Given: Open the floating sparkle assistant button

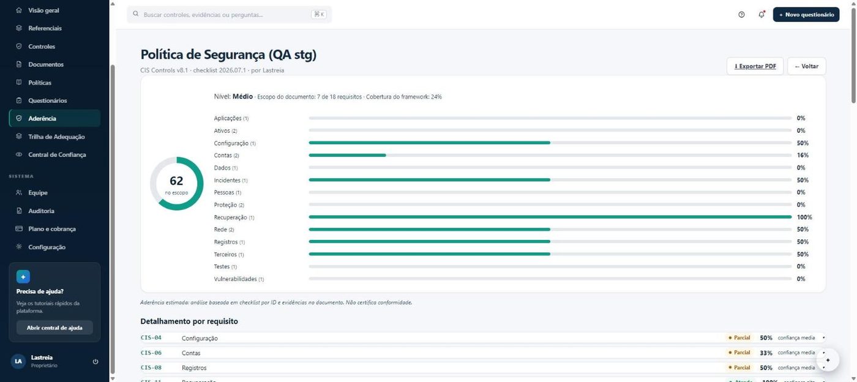Looking at the screenshot, I should tap(828, 361).
